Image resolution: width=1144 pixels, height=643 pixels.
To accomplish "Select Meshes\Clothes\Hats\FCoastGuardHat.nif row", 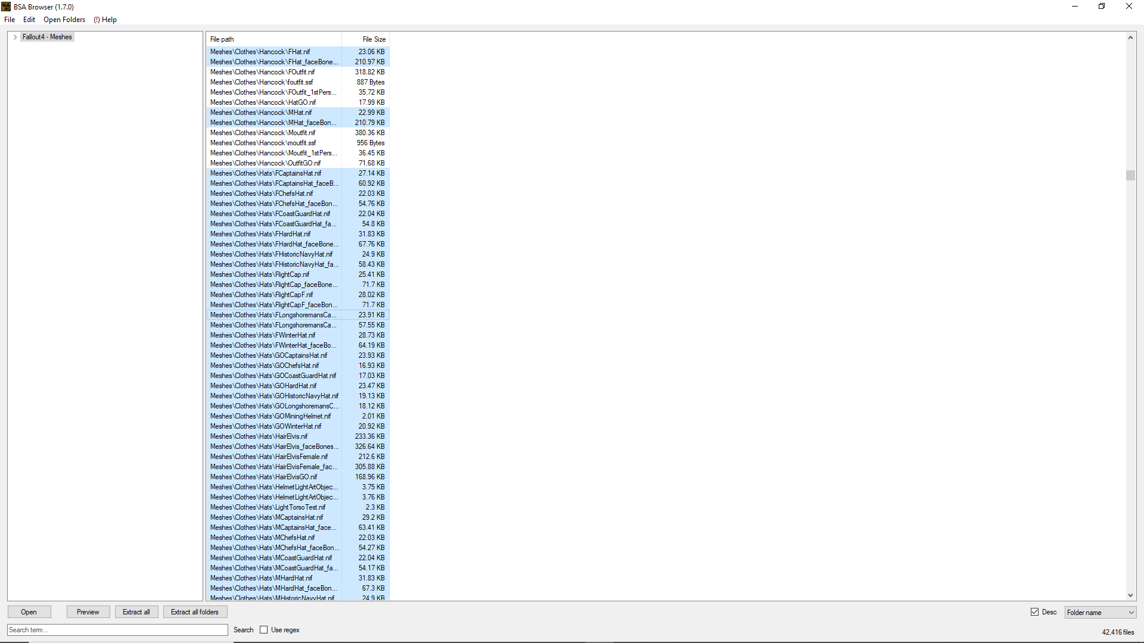I will (298, 214).
